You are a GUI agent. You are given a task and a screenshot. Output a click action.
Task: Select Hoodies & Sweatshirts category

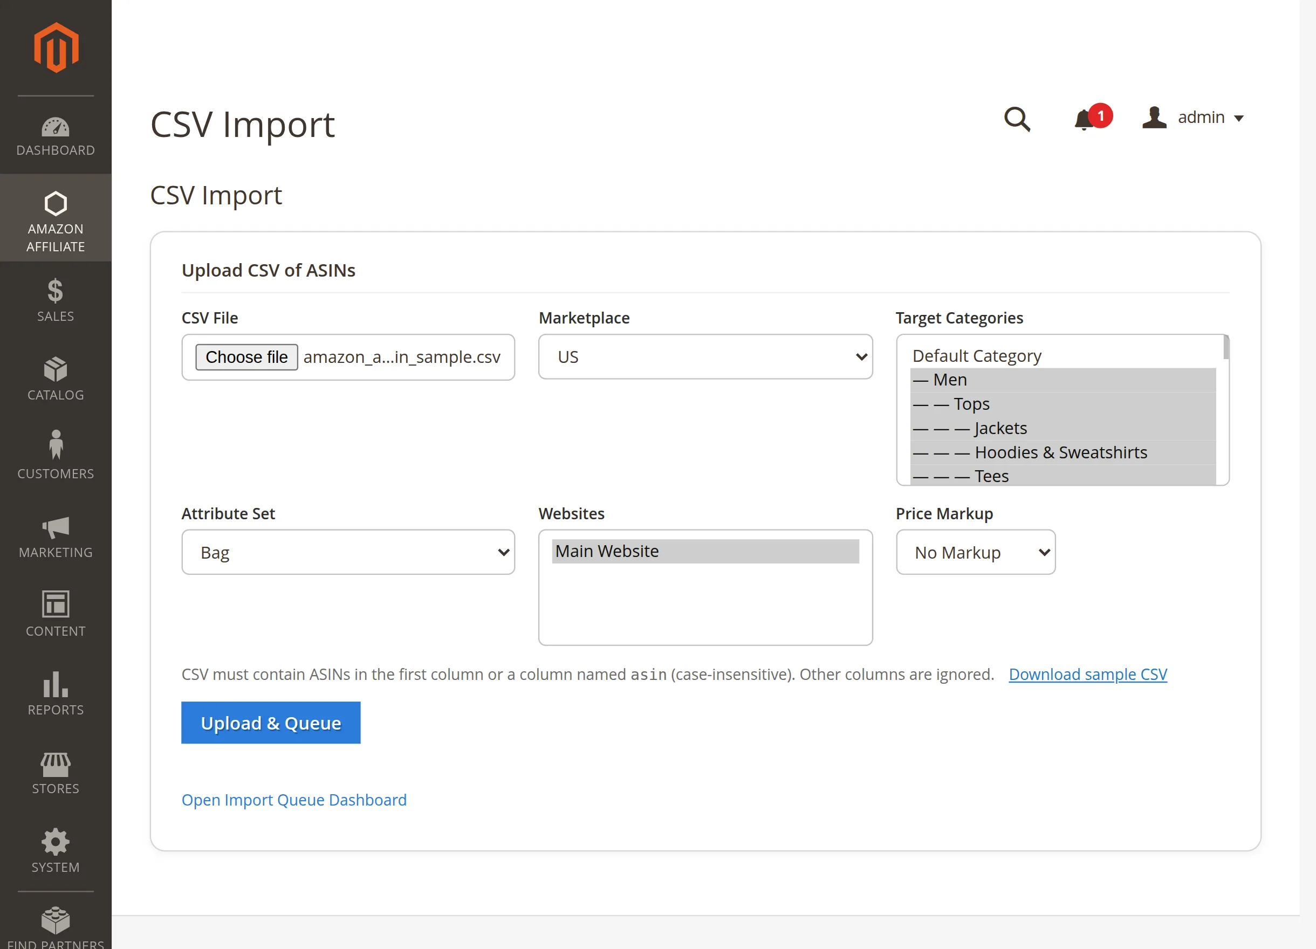pos(1063,452)
